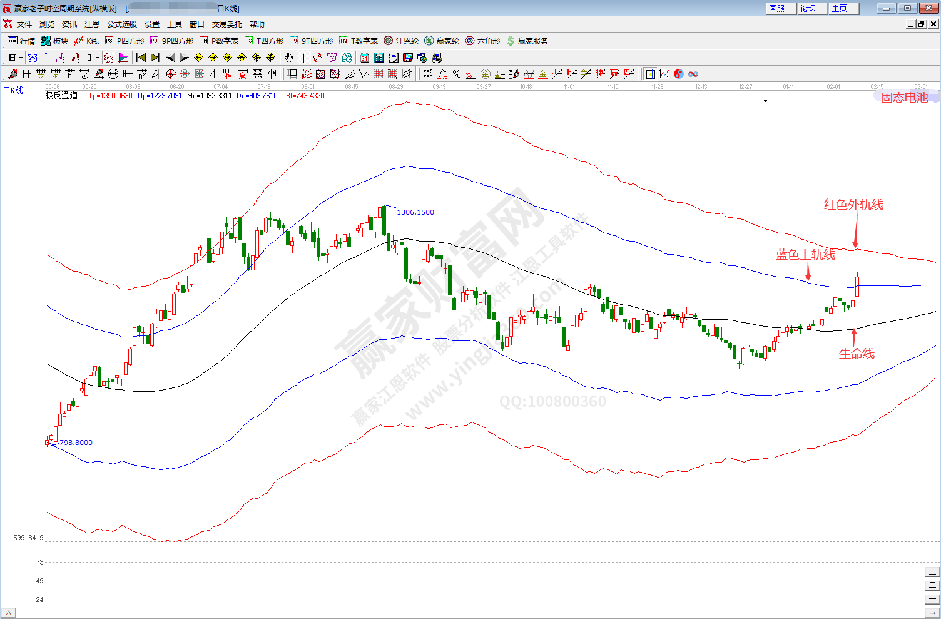Toggle the grid display button
941x619 pixels.
point(650,74)
